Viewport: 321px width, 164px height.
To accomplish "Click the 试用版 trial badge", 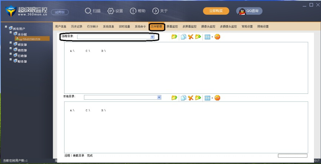I will (x=60, y=12).
